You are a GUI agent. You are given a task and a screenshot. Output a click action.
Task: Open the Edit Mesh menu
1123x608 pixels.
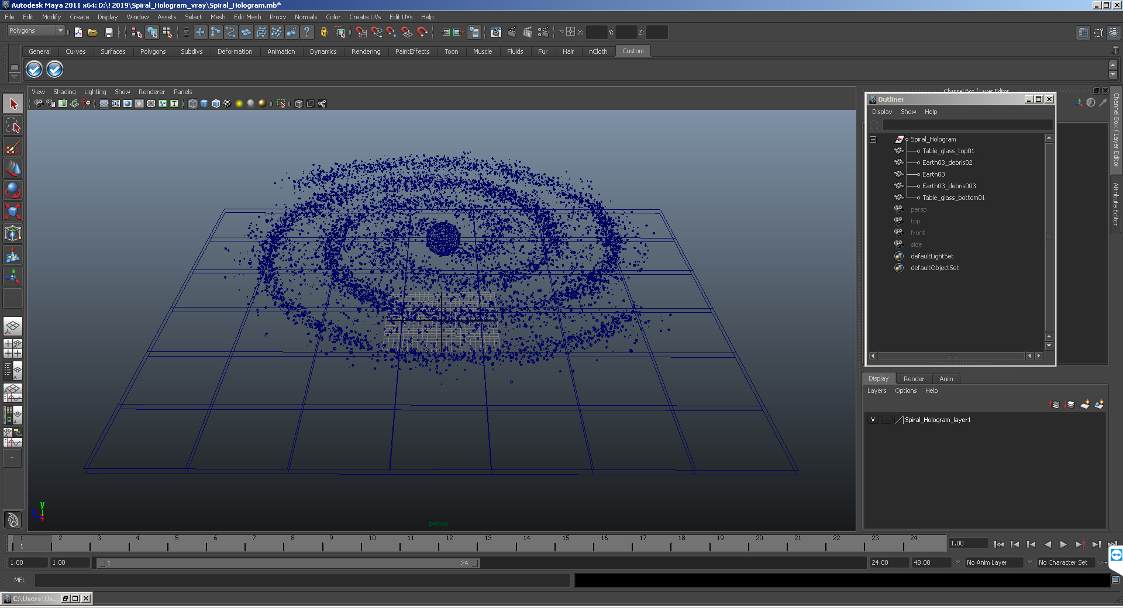247,17
